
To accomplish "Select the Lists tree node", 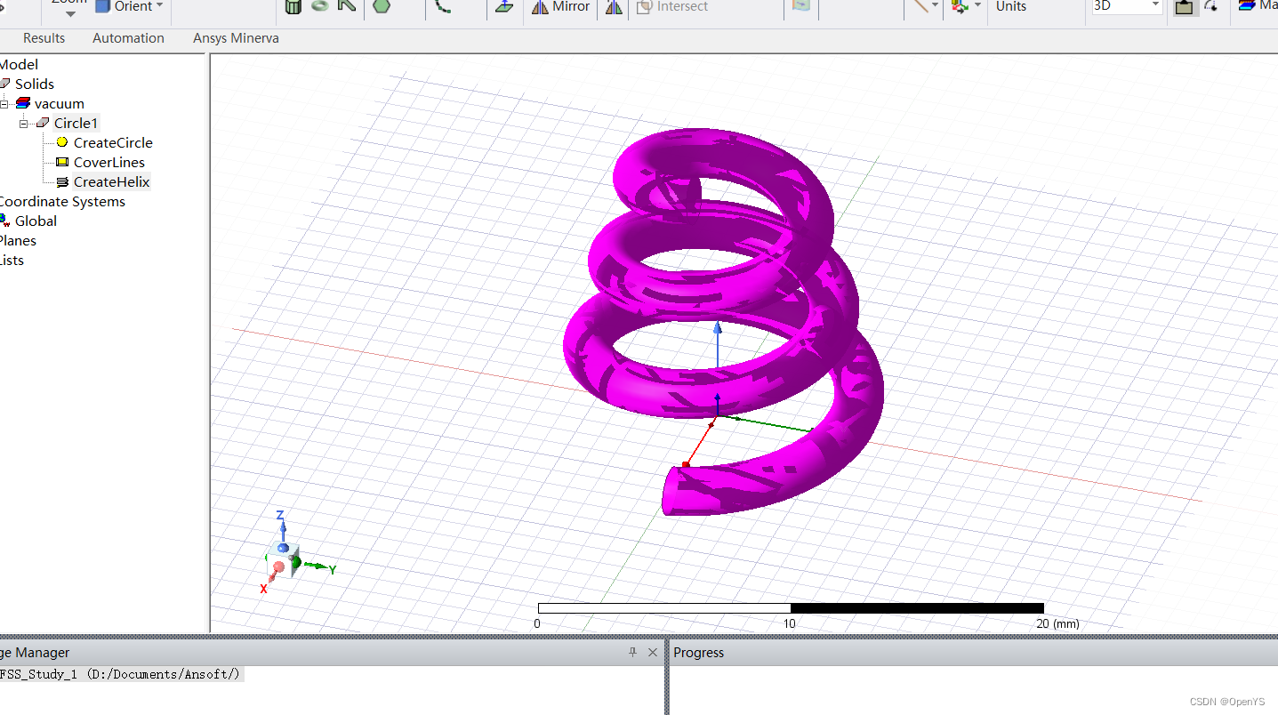I will coord(12,260).
